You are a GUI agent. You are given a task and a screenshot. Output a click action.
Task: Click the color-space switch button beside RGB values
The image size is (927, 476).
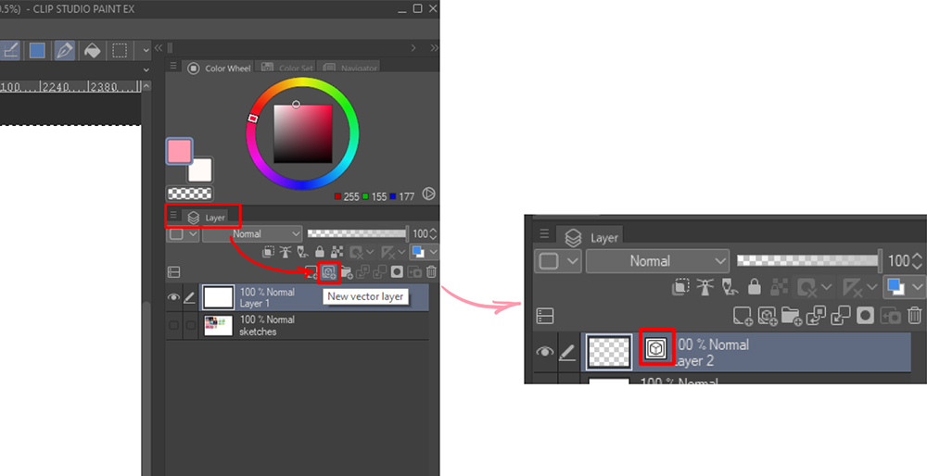tap(428, 194)
